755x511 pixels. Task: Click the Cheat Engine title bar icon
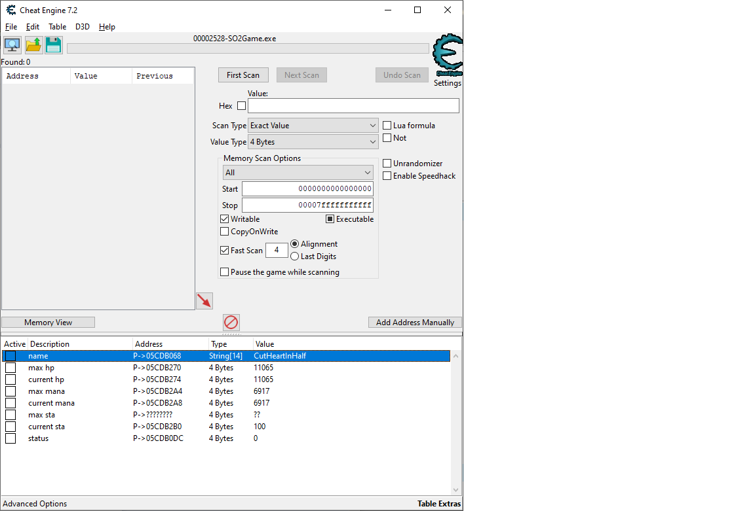[x=11, y=10]
